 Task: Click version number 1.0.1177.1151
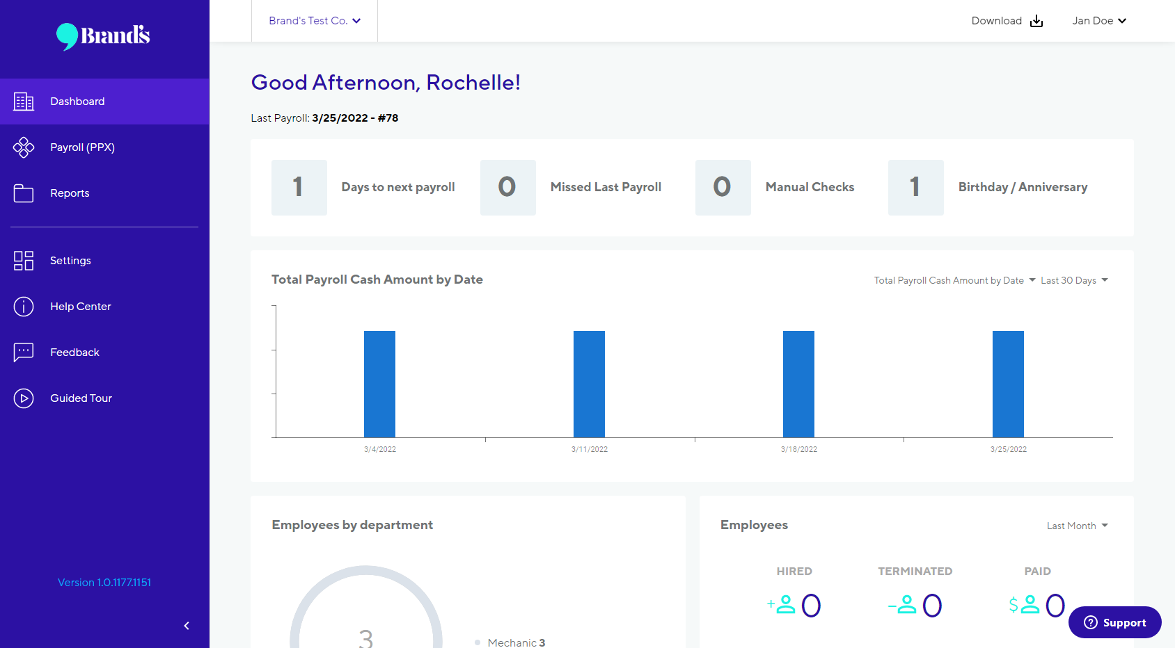104,583
